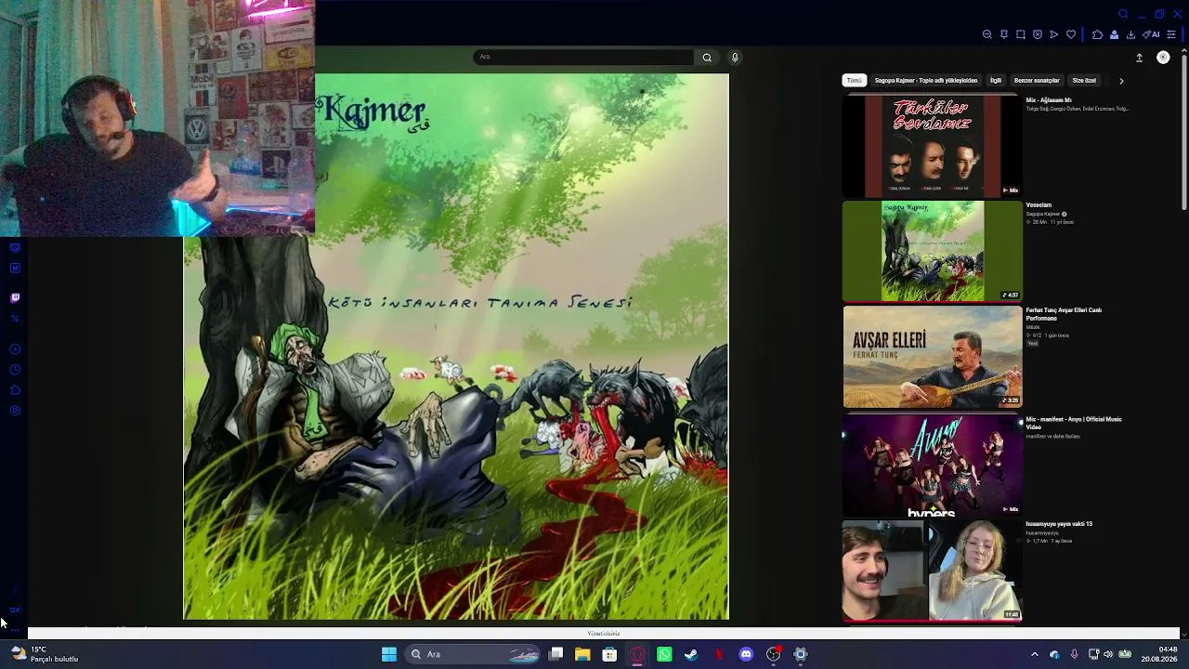Select the 'Tümü' filter chip

(855, 81)
